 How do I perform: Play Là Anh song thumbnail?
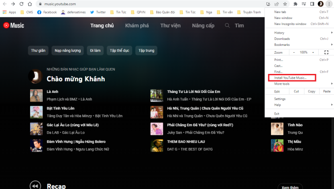[37, 96]
